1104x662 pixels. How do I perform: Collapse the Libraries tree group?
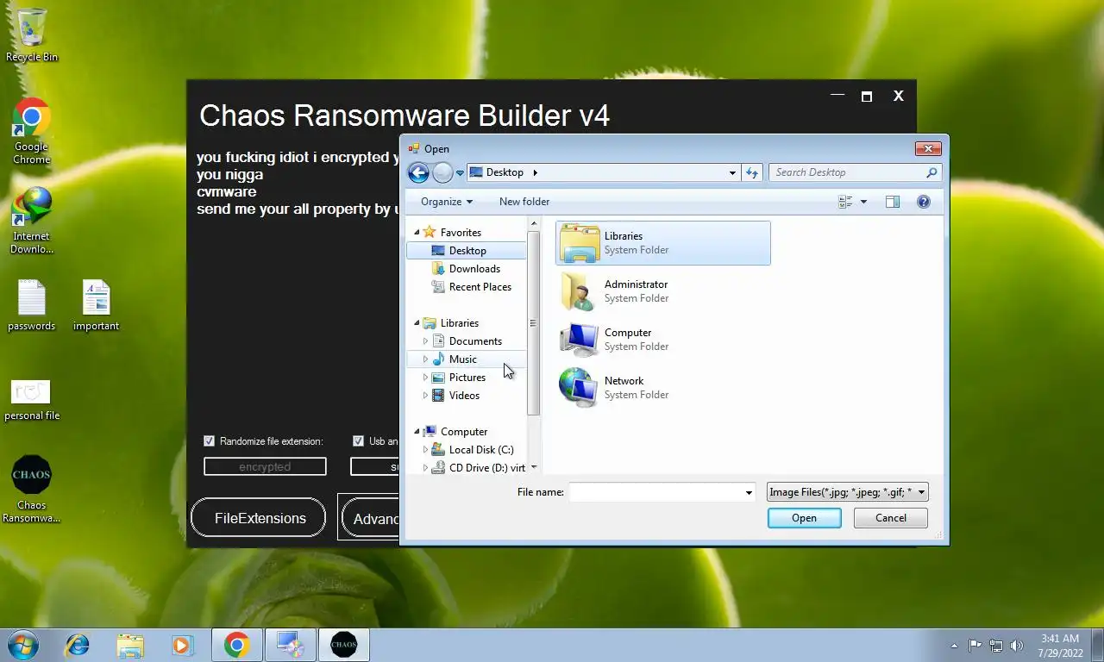417,323
